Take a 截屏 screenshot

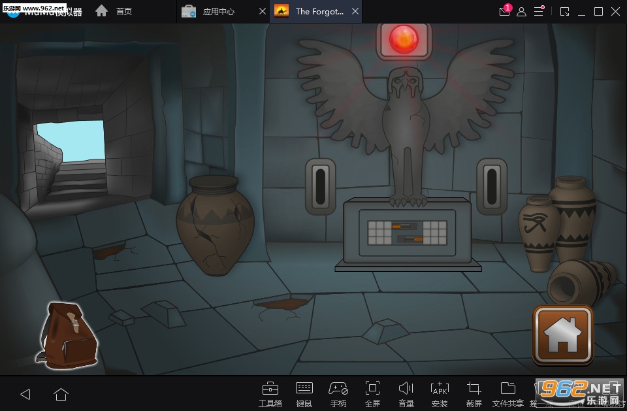pyautogui.click(x=474, y=394)
